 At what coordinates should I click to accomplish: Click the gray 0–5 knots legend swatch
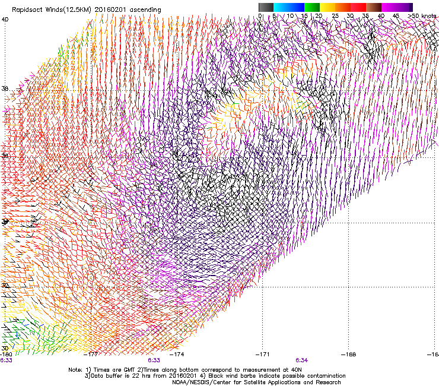pyautogui.click(x=266, y=7)
